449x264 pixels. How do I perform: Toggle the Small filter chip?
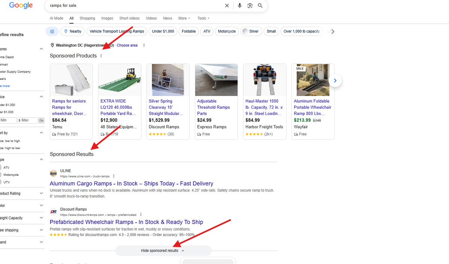(271, 31)
